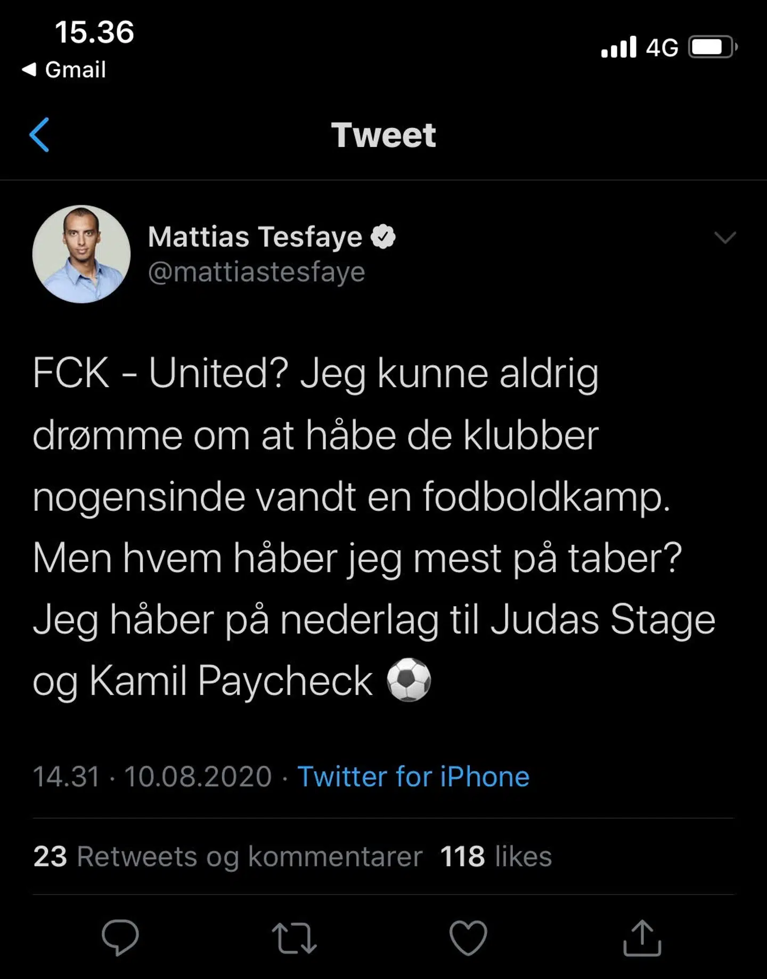Return to Gmail via status bar link
This screenshot has height=979, width=767.
[x=64, y=70]
